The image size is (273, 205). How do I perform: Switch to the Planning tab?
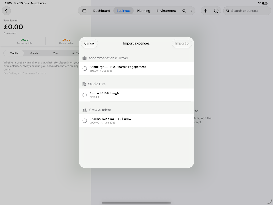(143, 11)
